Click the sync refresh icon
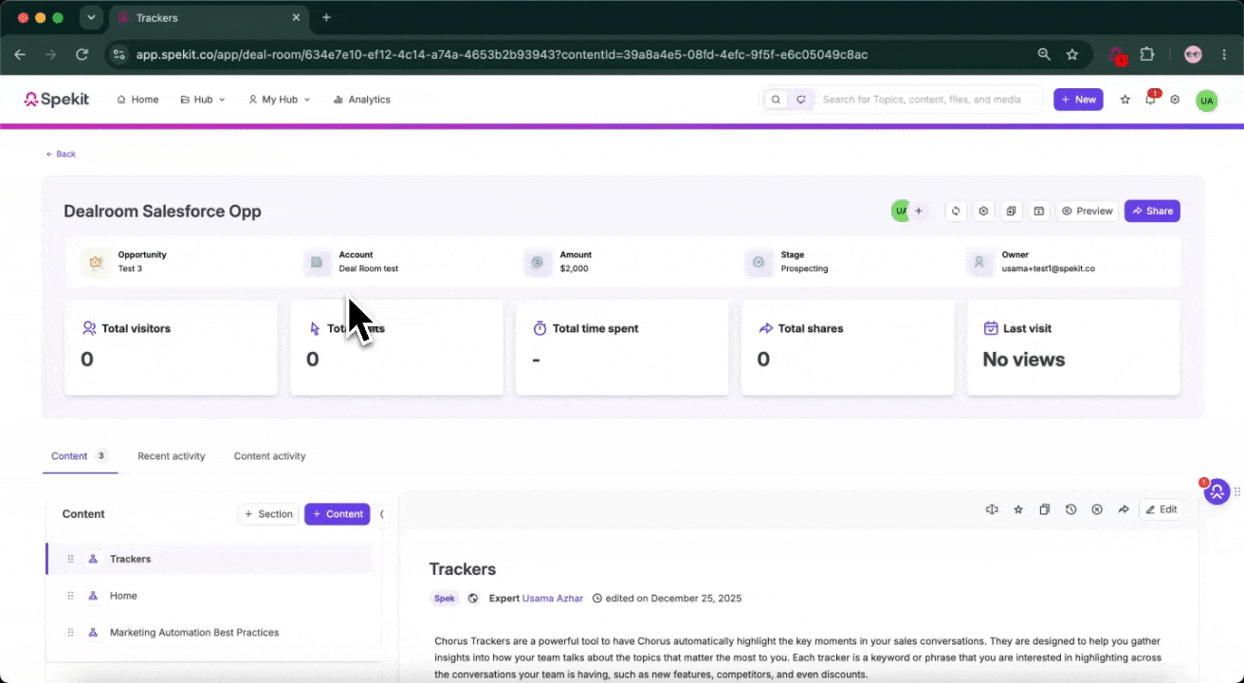The width and height of the screenshot is (1244, 683). pos(957,211)
